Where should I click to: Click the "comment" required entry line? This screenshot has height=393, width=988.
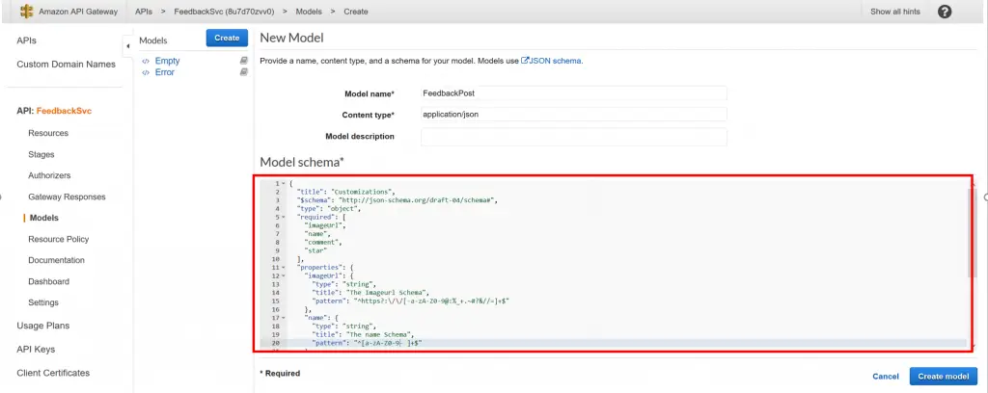pos(323,242)
